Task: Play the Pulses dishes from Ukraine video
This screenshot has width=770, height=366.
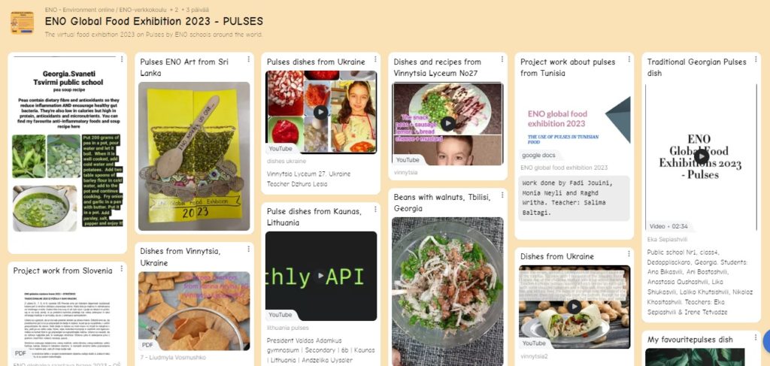Action: point(320,112)
